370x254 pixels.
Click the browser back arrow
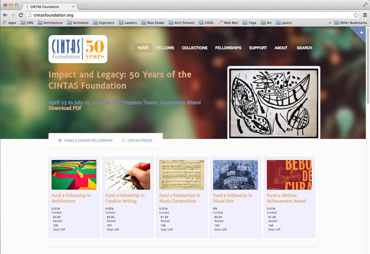tap(5, 15)
